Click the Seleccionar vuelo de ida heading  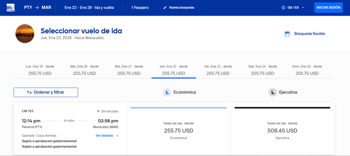pyautogui.click(x=81, y=31)
